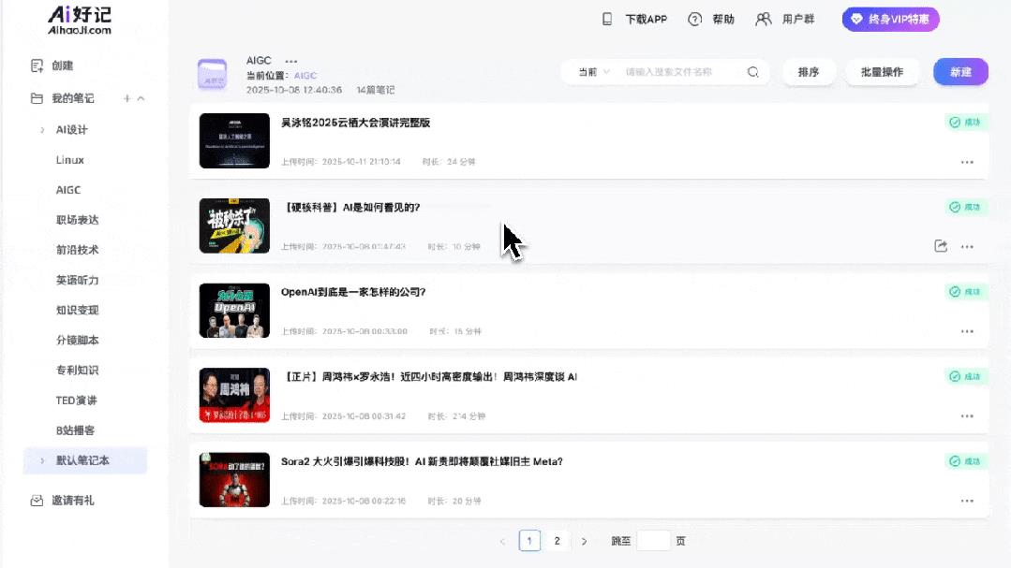Check the 成功 status badge on the Sora2 note
Viewport: 1011px width, 568px height.
(x=966, y=460)
